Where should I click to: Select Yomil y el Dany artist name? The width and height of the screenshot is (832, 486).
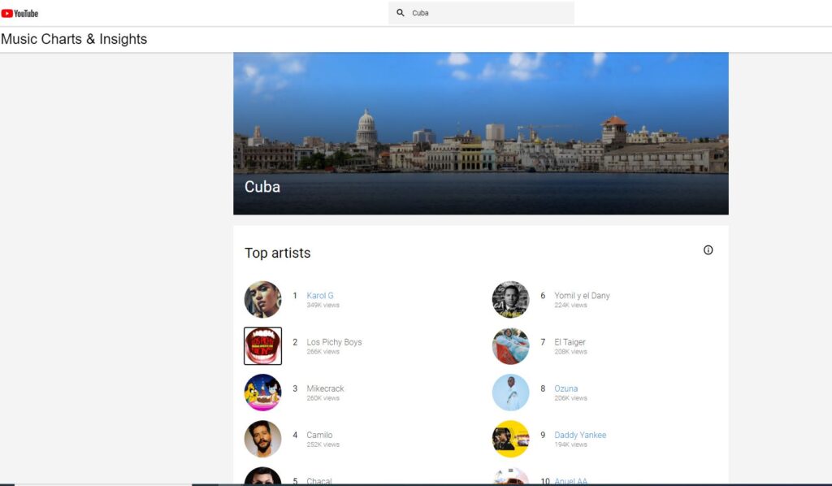pos(582,296)
